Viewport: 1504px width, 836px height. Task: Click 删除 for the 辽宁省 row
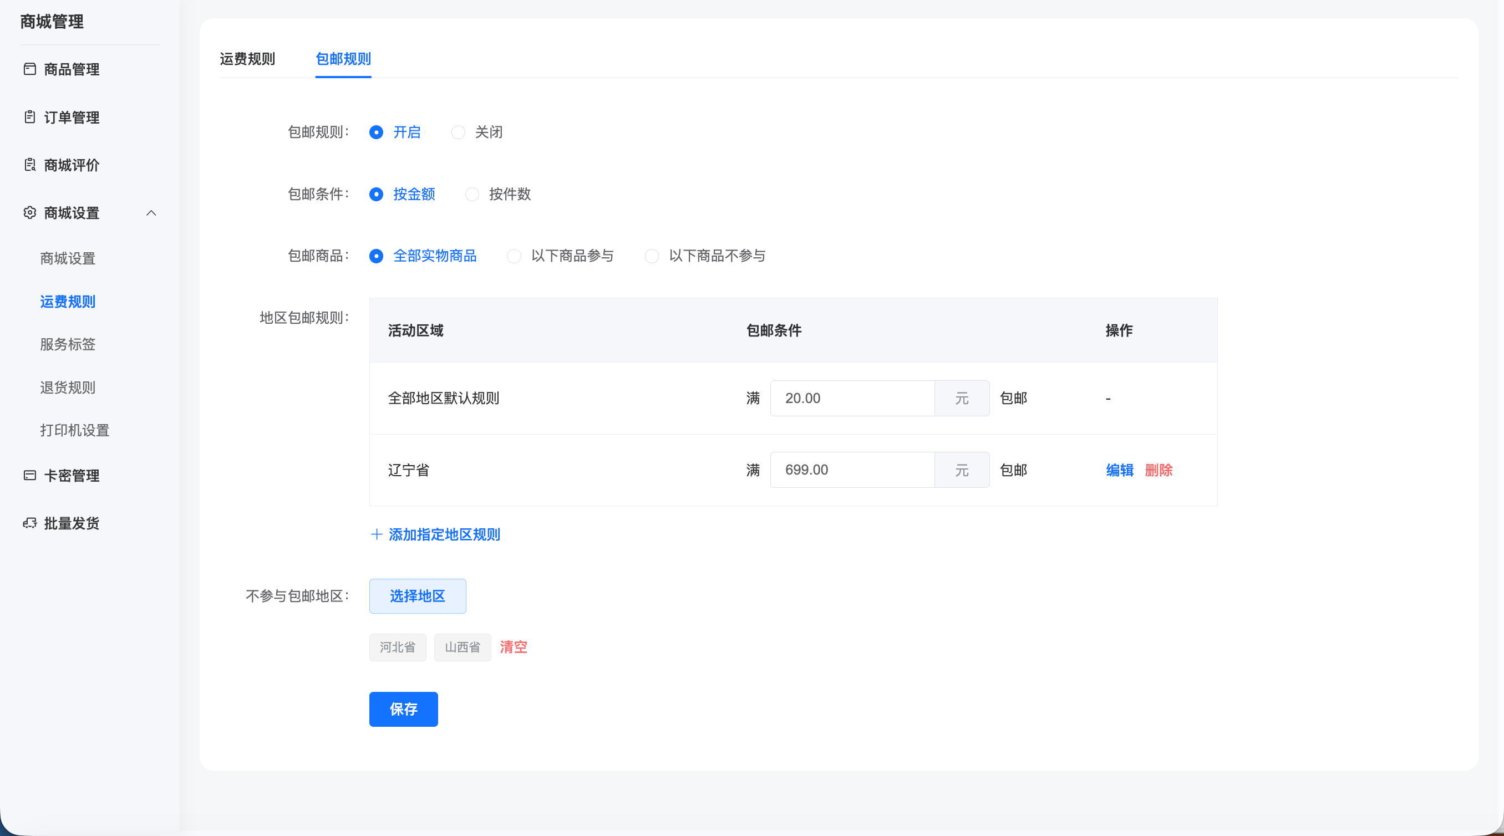tap(1159, 470)
